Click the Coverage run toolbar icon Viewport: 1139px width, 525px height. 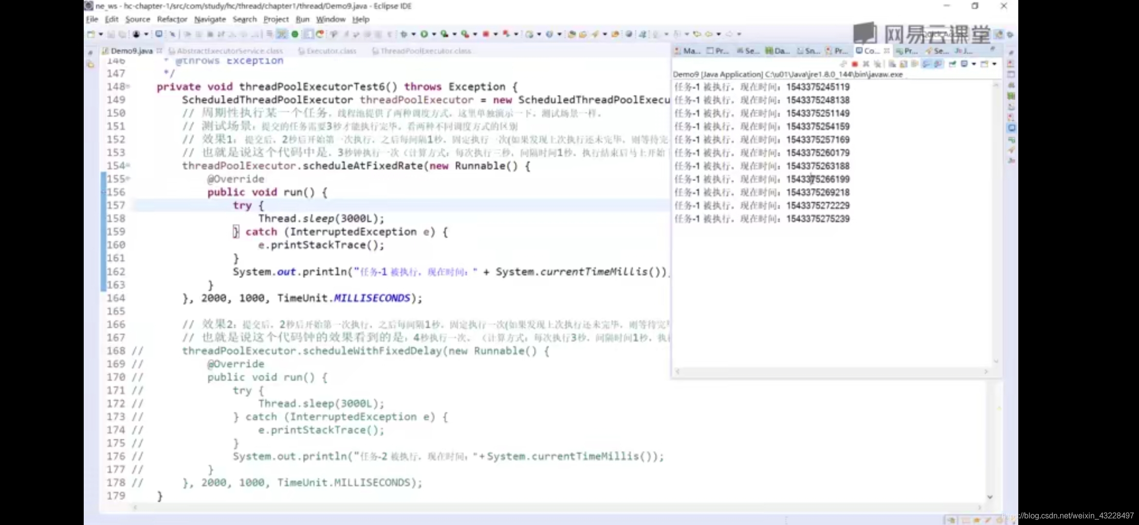point(444,34)
